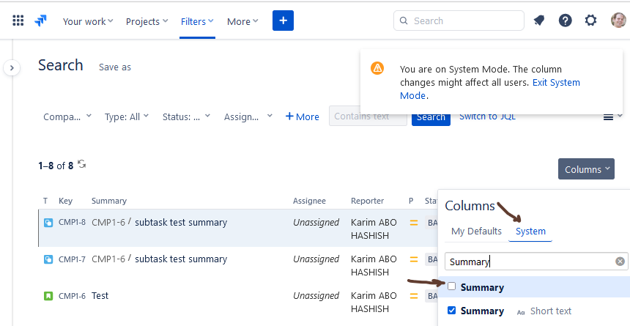Open the view layout options icon

pos(612,117)
